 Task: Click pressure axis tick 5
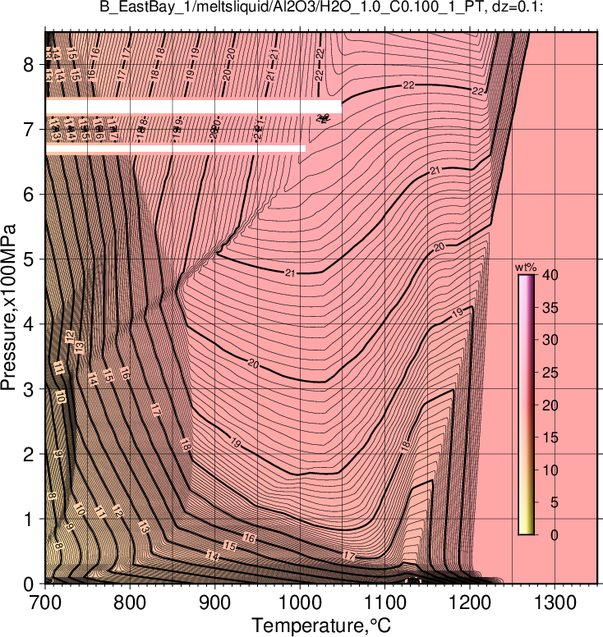tap(29, 259)
